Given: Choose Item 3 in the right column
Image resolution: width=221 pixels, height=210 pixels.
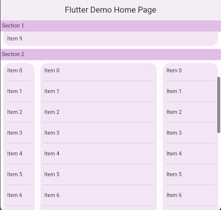Looking at the screenshot, I should (x=190, y=133).
